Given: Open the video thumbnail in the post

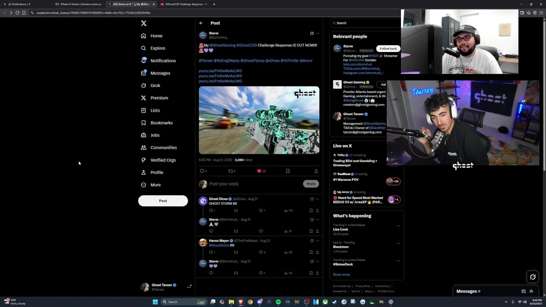Looking at the screenshot, I should [x=259, y=120].
